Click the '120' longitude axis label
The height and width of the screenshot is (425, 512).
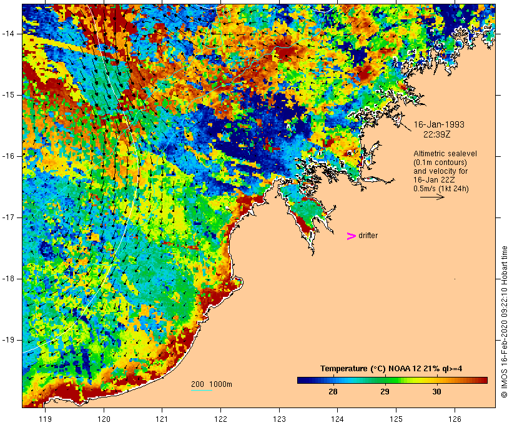point(104,419)
